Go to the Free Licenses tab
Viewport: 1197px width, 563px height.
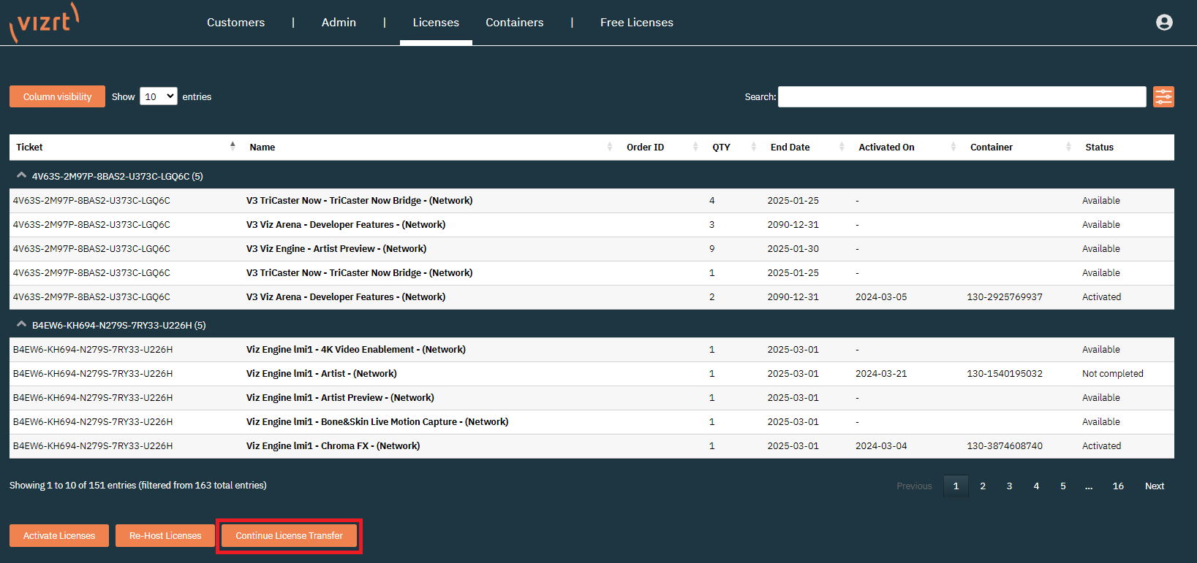(636, 23)
